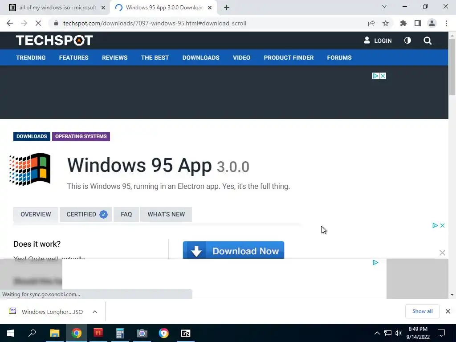Open the TechSpot search magnifier
The image size is (456, 342).
[x=427, y=41]
